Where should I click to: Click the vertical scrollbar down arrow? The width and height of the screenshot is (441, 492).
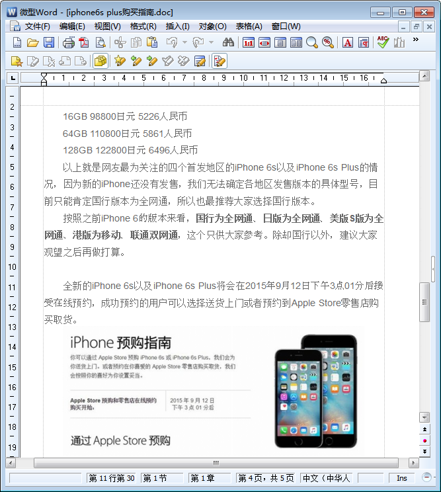424,418
